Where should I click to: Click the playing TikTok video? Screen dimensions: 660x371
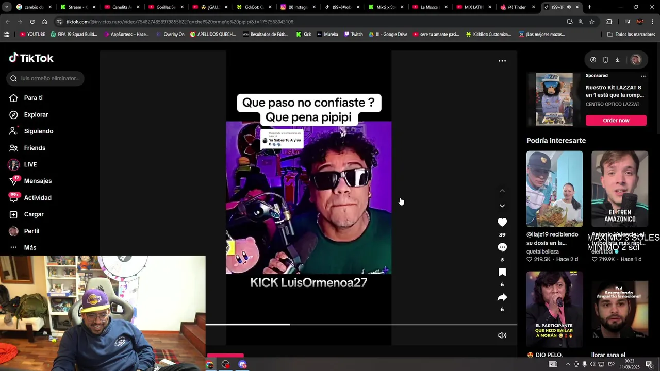pos(308,198)
